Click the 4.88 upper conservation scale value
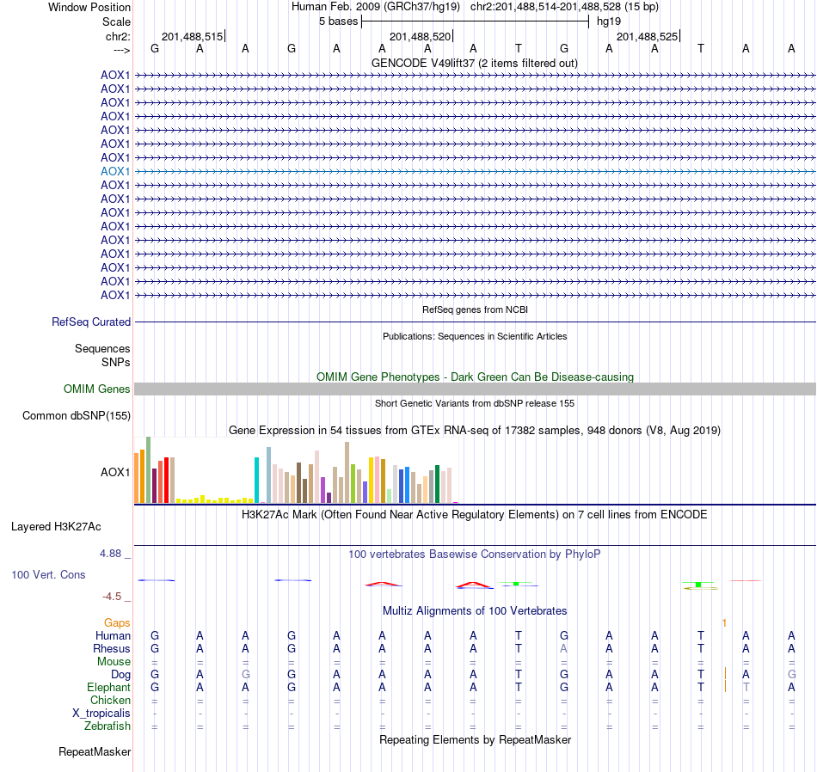Image resolution: width=817 pixels, height=772 pixels. tap(110, 554)
